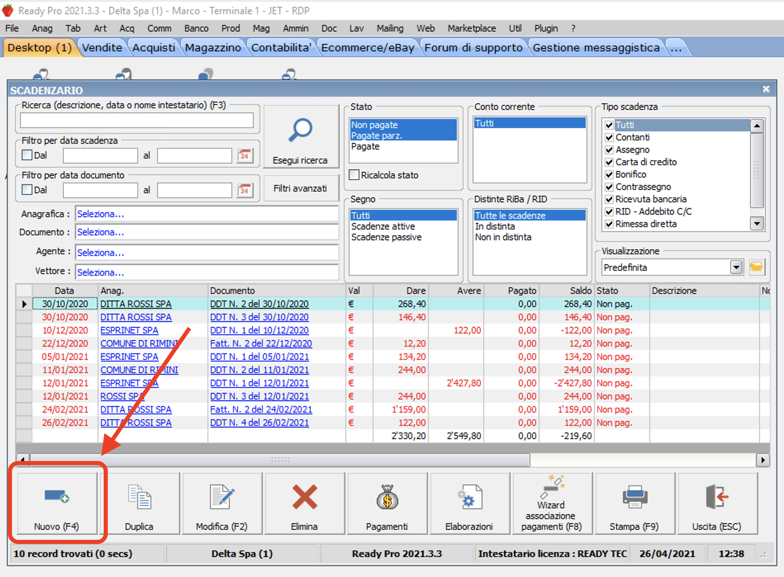Viewport: 784px width, 577px height.
Task: Switch to Ecommerce/eBay tab
Action: tap(368, 48)
